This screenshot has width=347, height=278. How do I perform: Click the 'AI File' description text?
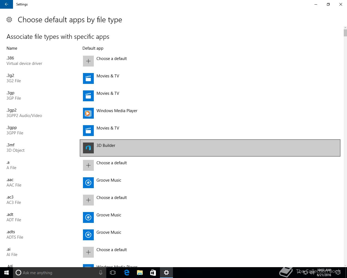coord(12,255)
